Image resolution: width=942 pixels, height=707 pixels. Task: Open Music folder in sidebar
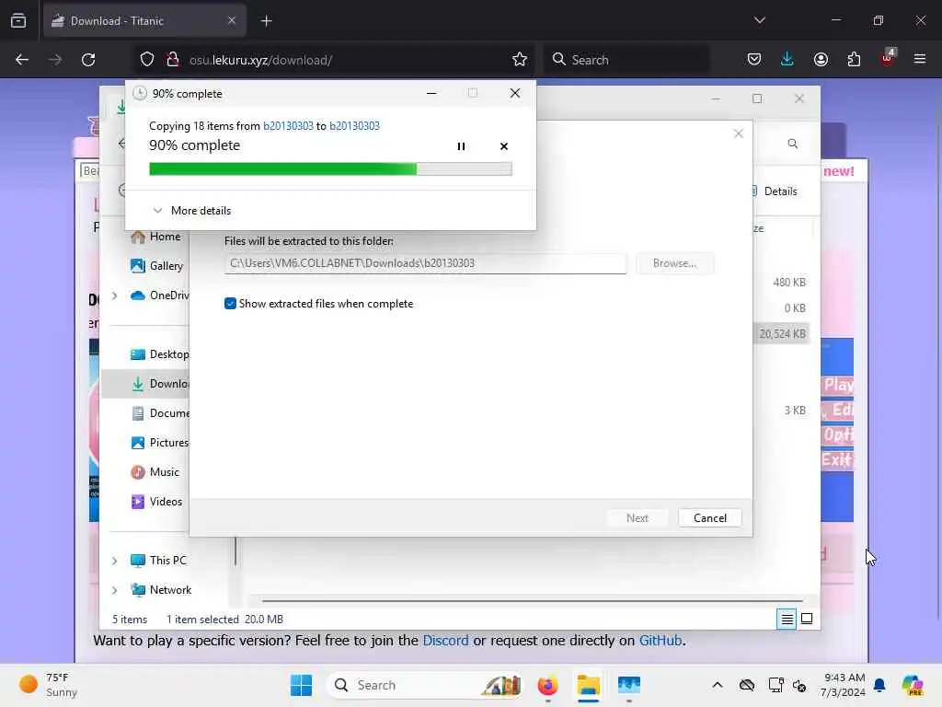tap(155, 472)
